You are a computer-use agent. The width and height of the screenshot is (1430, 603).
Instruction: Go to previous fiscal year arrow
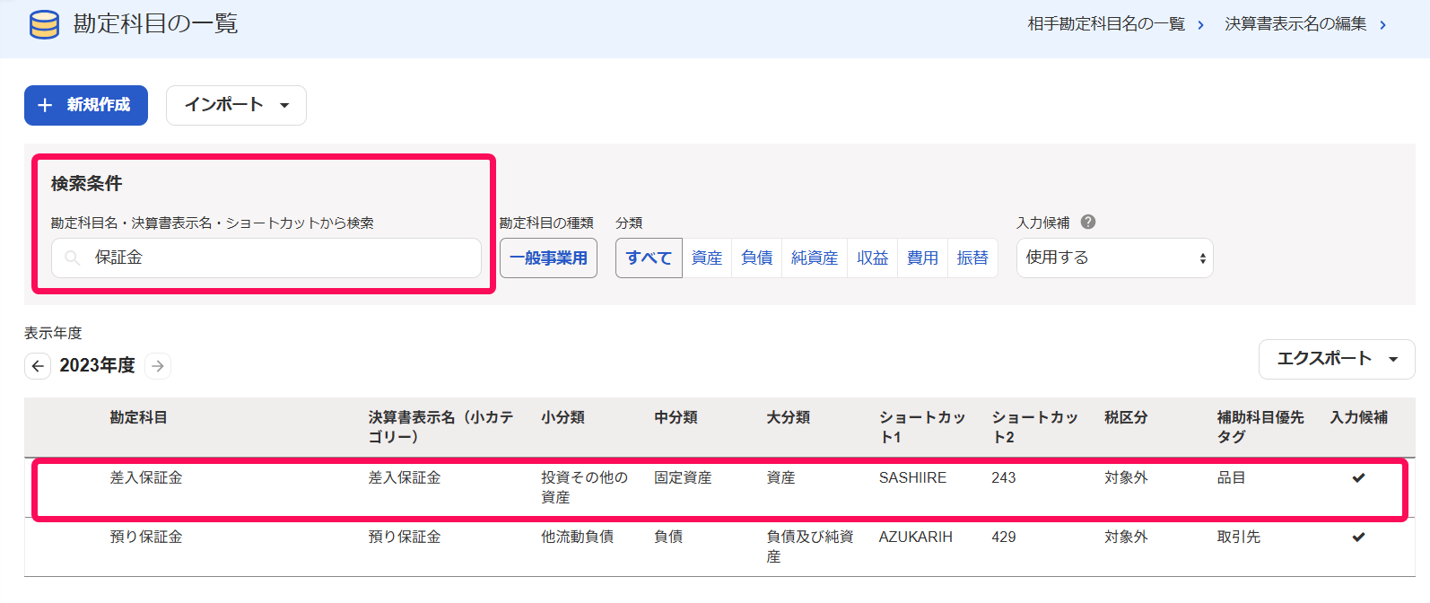point(38,366)
